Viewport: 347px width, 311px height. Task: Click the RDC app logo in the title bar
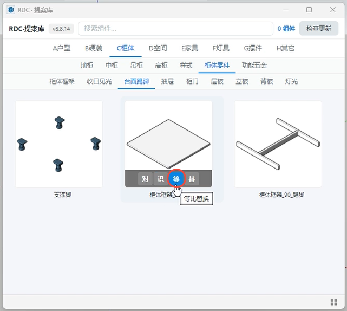11,10
